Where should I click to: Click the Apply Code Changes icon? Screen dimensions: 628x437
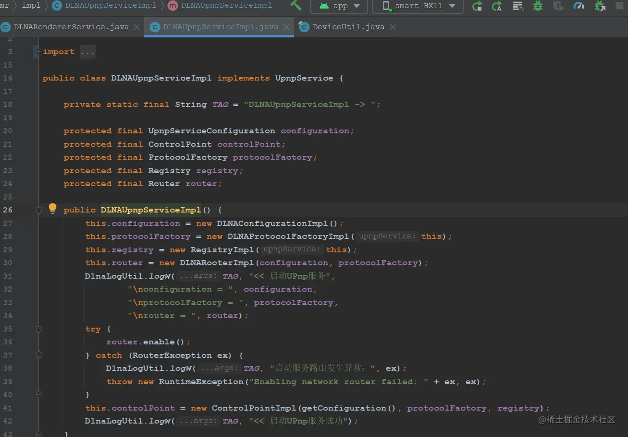[518, 6]
